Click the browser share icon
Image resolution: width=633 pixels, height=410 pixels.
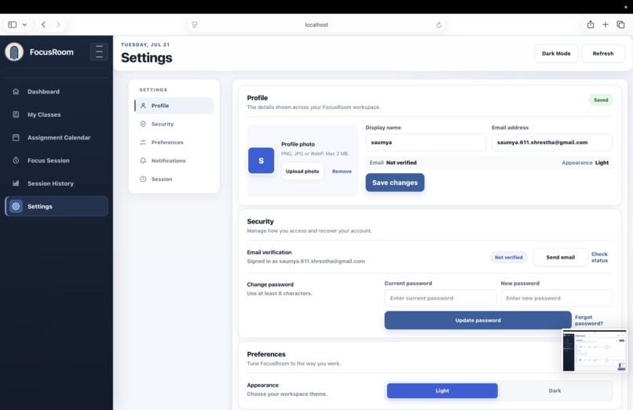tap(591, 24)
